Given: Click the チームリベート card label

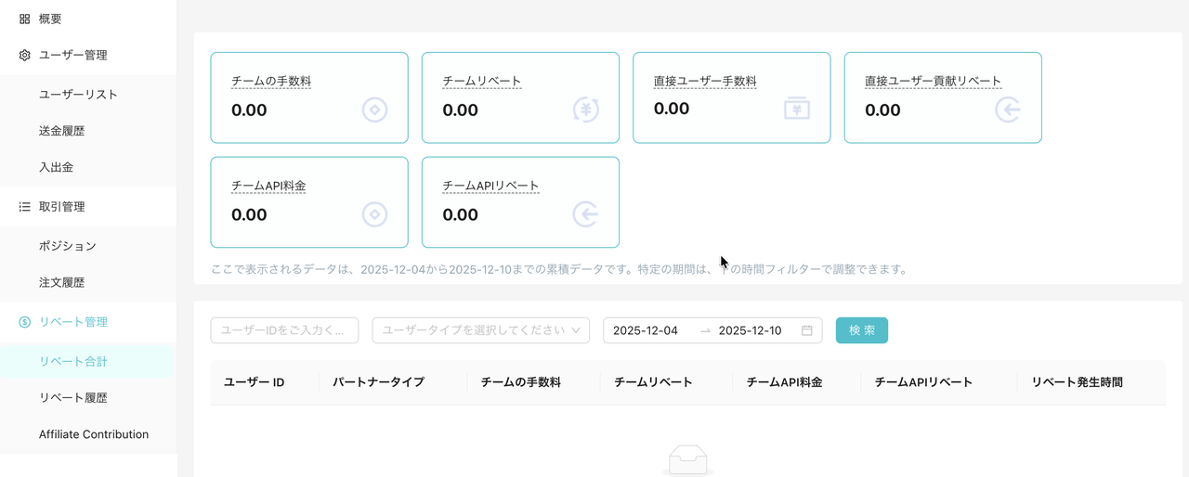Looking at the screenshot, I should point(482,82).
